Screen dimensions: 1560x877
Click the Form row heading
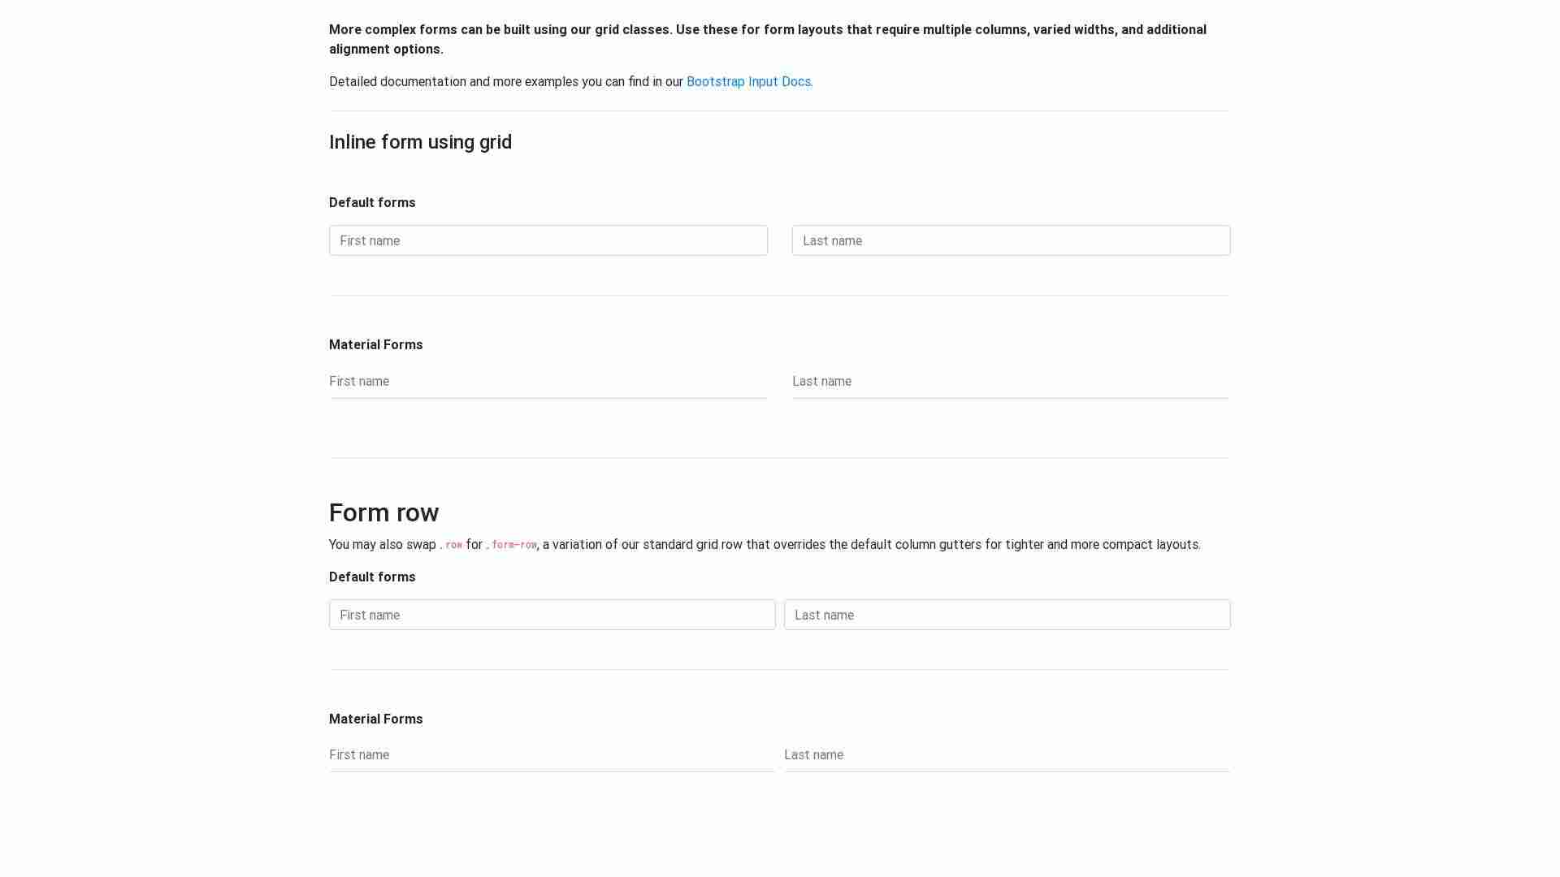coord(383,512)
